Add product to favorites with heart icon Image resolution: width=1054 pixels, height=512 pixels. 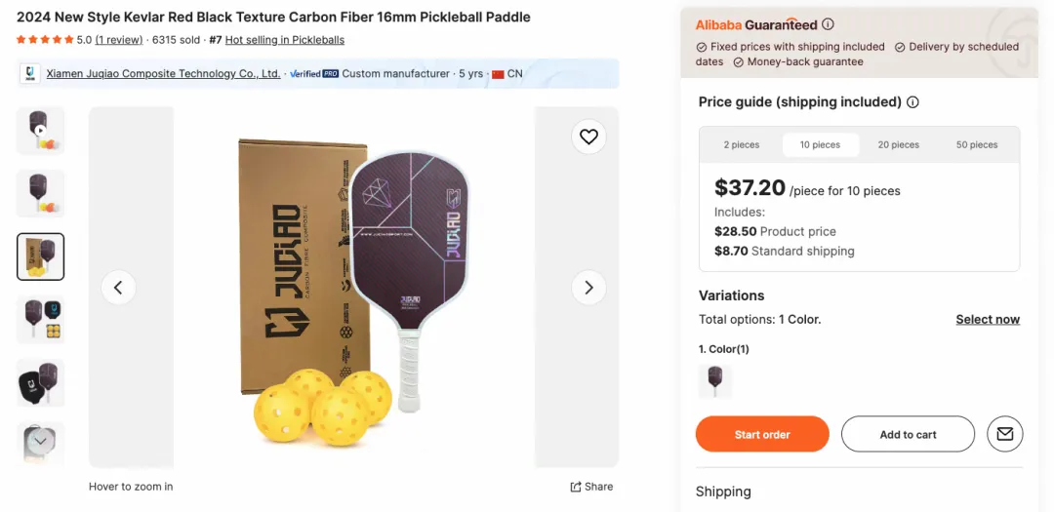[588, 137]
